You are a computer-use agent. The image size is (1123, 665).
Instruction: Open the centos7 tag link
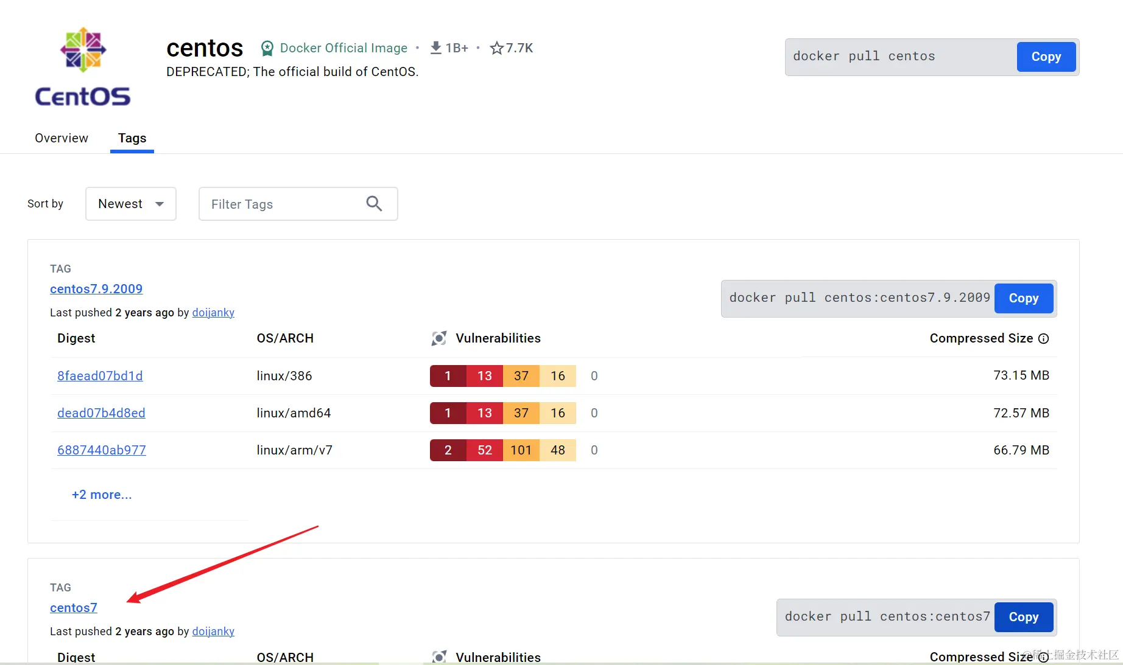tap(74, 608)
